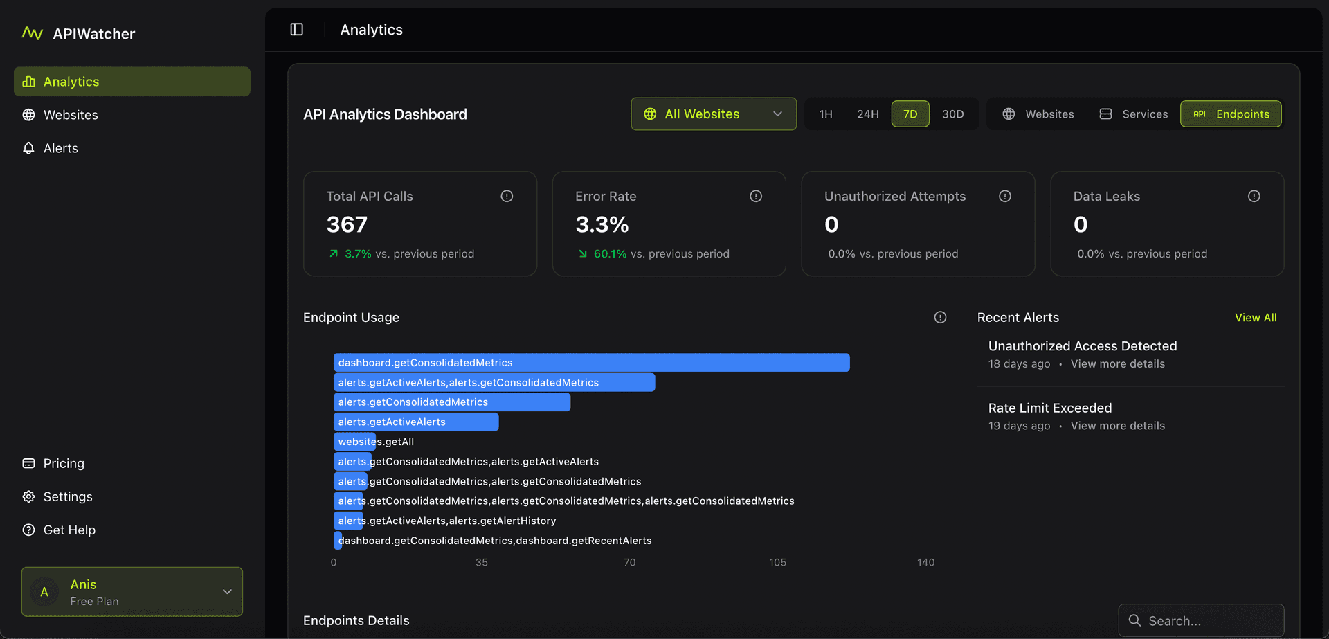Screen dimensions: 1329x639
Task: Click the chevron on the All Websites selector
Action: point(777,114)
